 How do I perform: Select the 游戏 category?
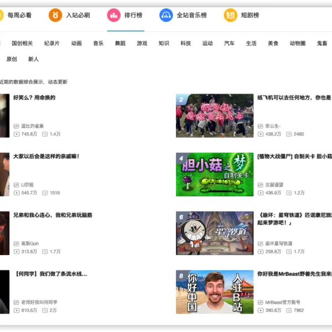[142, 43]
